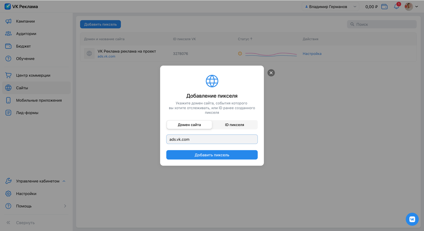Click the warning status icon in pixel row

click(x=240, y=54)
